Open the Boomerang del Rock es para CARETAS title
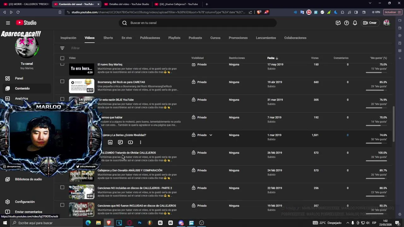This screenshot has height=227, width=404. (121, 82)
